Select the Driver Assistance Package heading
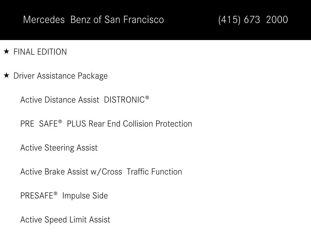The width and height of the screenshot is (311, 233). click(x=60, y=76)
